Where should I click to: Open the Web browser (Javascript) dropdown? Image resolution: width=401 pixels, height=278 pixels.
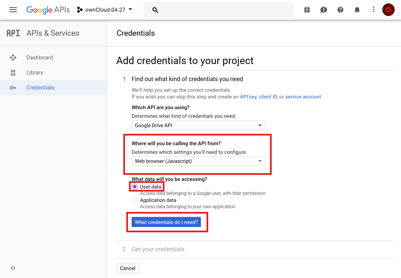(x=198, y=161)
